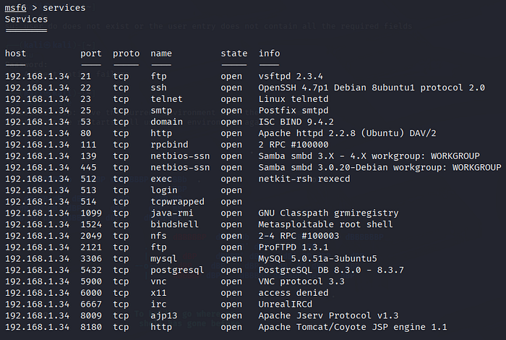Select 'Metasploitable root shell' text
This screenshot has height=340, width=506.
tap(325, 224)
